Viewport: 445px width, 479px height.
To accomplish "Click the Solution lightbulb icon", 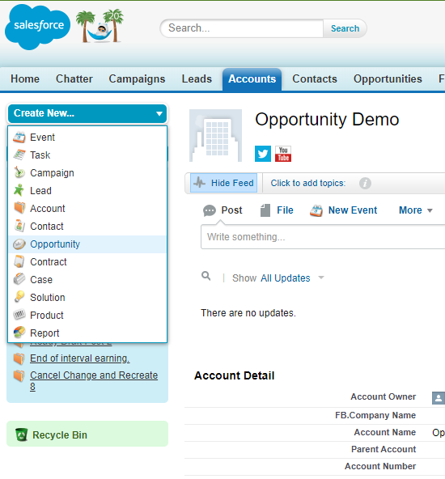I will pyautogui.click(x=19, y=297).
